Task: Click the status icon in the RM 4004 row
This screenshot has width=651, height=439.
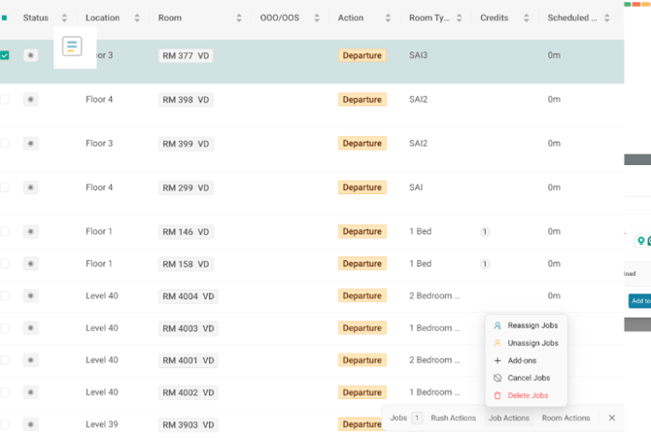Action: 31,295
